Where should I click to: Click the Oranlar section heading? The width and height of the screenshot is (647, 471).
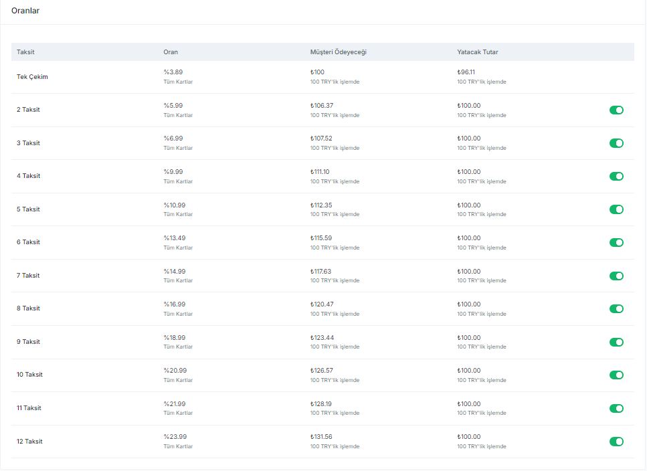tap(25, 11)
